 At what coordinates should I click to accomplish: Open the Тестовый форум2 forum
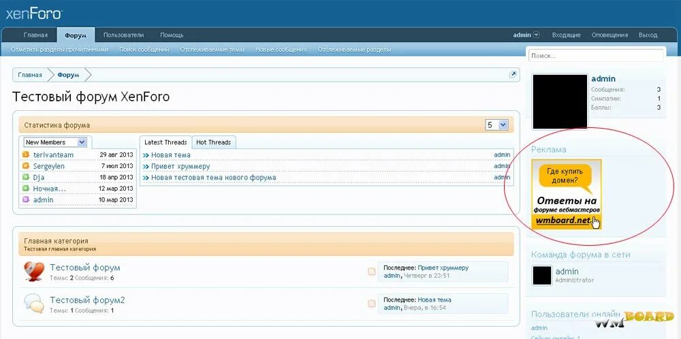(x=87, y=300)
